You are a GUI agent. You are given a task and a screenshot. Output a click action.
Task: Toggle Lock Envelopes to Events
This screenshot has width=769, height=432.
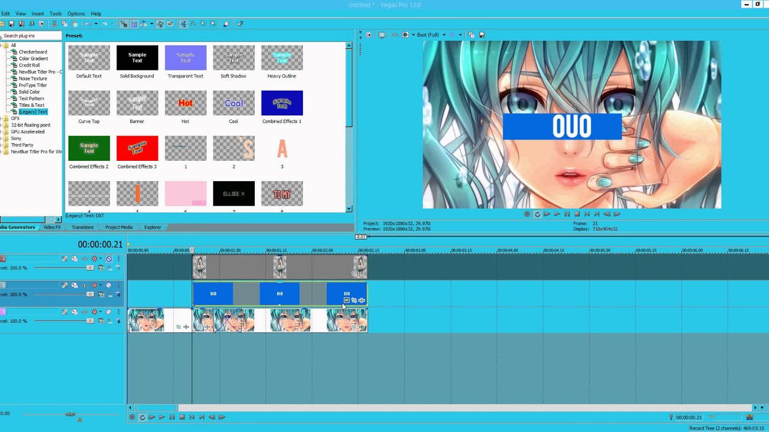tap(160, 24)
